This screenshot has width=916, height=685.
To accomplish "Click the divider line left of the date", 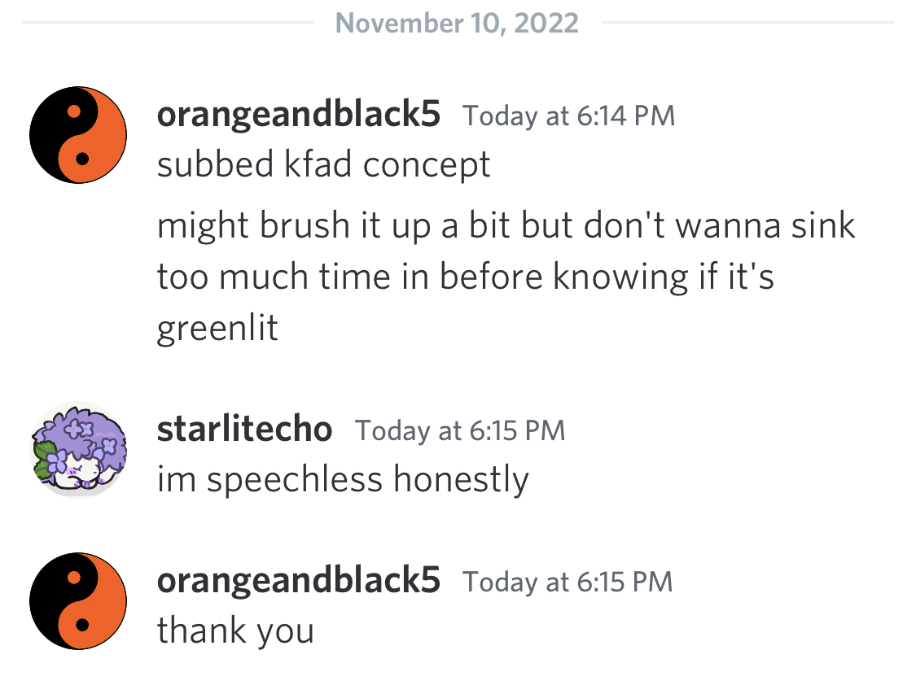I will pyautogui.click(x=168, y=23).
